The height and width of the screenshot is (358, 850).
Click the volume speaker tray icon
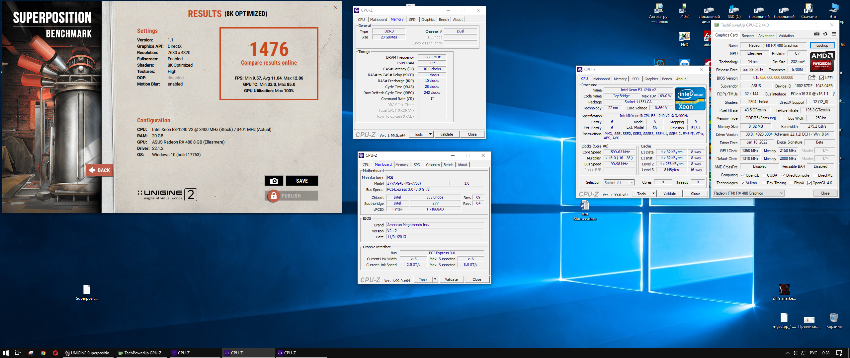tap(795, 353)
